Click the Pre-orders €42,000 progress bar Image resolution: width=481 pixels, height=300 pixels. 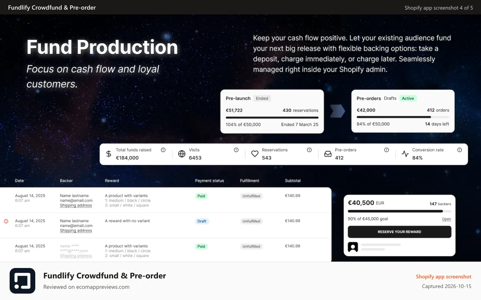coord(403,117)
